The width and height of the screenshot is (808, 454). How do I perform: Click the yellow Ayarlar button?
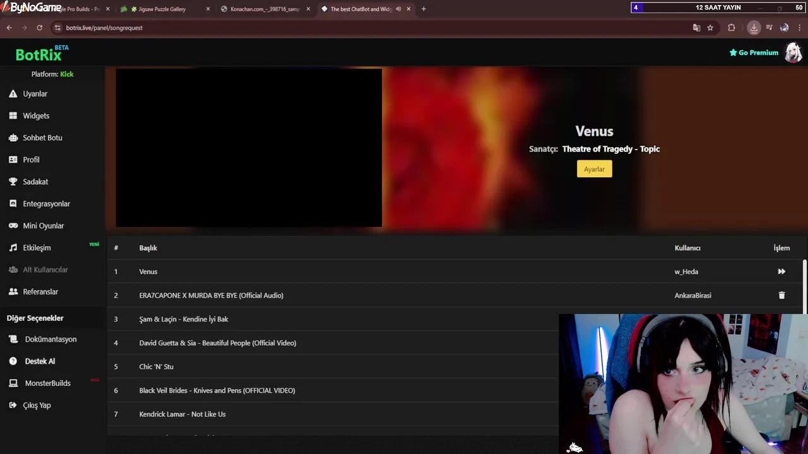pos(594,169)
